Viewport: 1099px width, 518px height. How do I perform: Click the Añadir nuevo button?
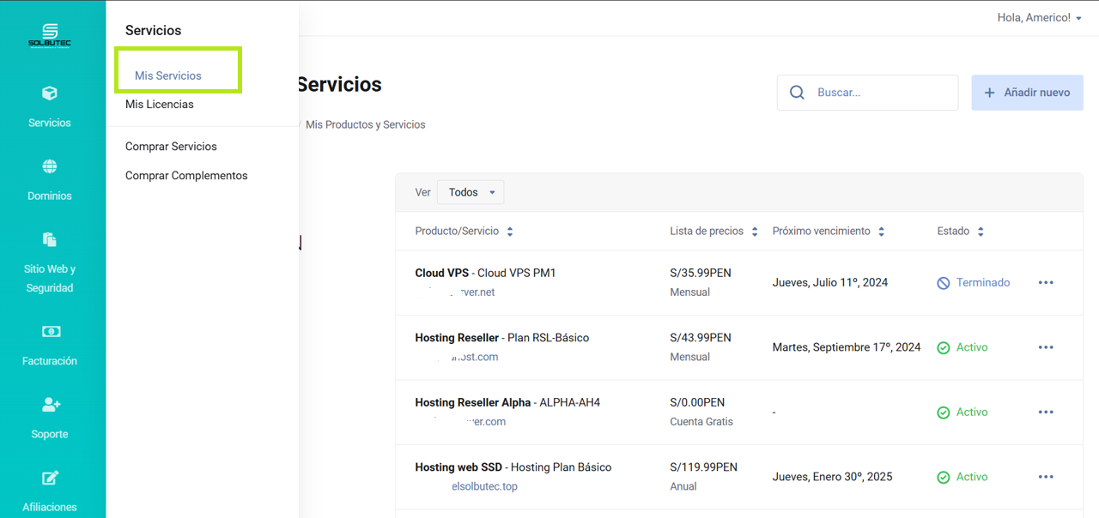click(x=1027, y=93)
